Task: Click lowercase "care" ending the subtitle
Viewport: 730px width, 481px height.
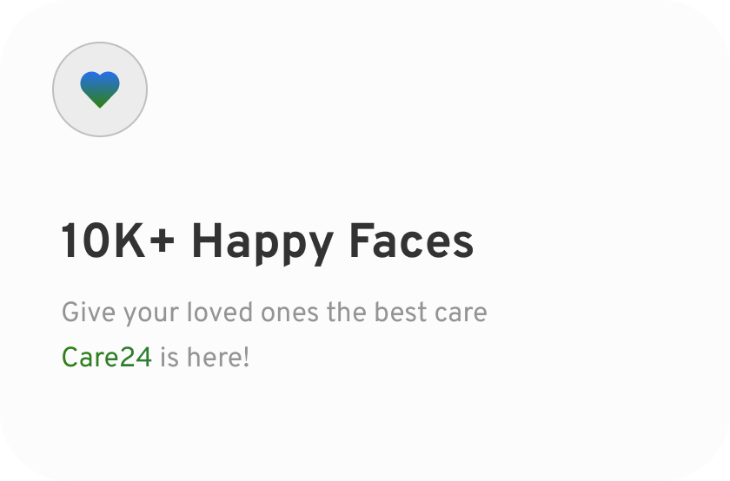Action: click(461, 314)
